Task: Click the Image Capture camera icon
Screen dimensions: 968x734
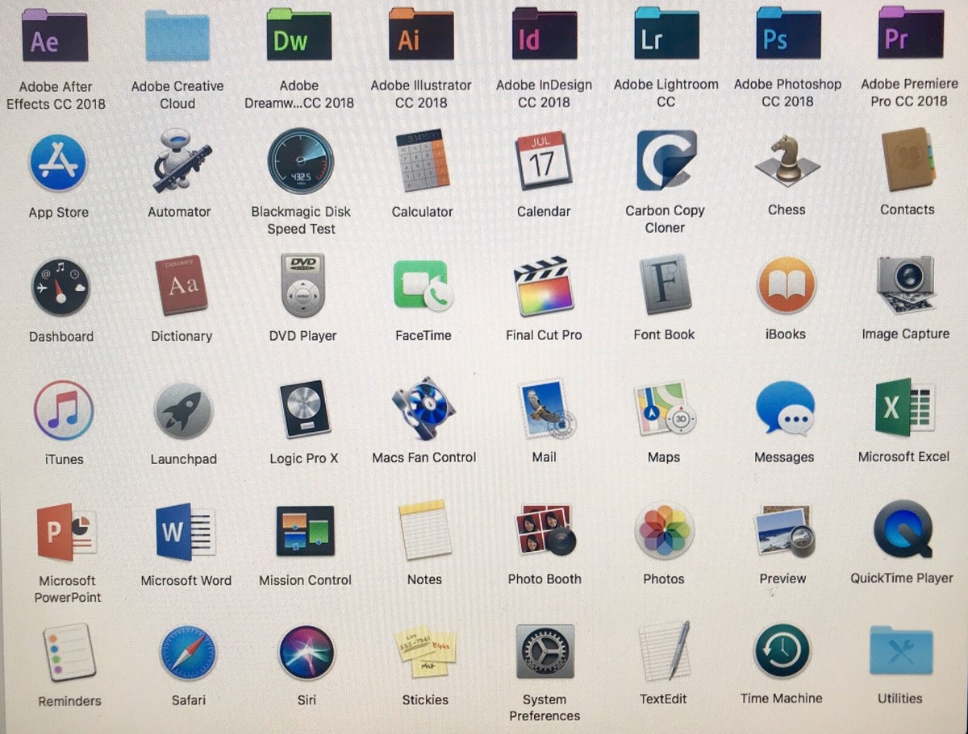Action: pos(906,284)
